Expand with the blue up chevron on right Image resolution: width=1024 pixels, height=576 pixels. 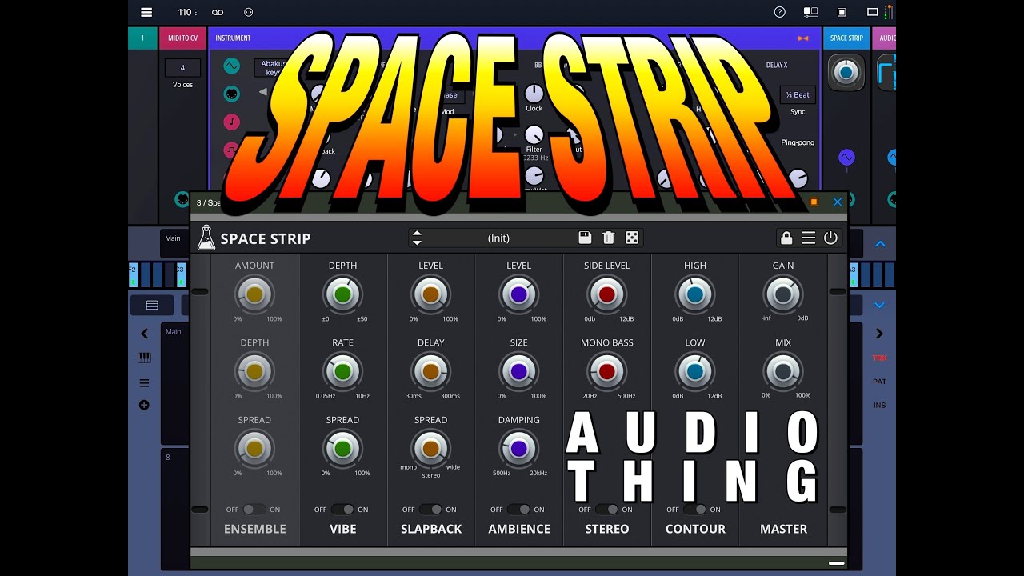tap(880, 243)
